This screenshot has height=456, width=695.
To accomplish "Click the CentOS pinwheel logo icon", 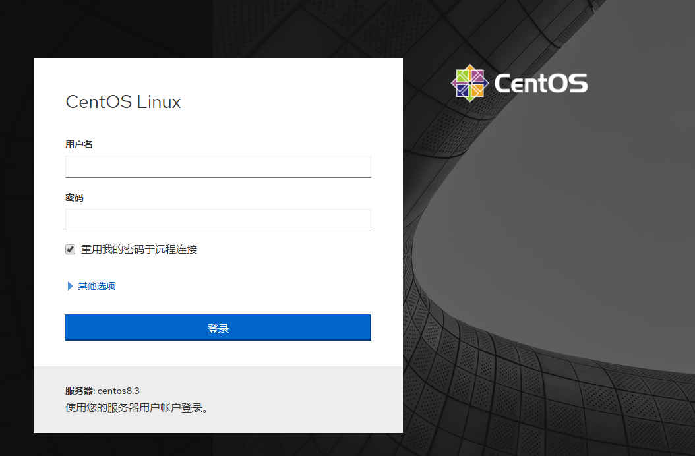I will click(x=469, y=83).
